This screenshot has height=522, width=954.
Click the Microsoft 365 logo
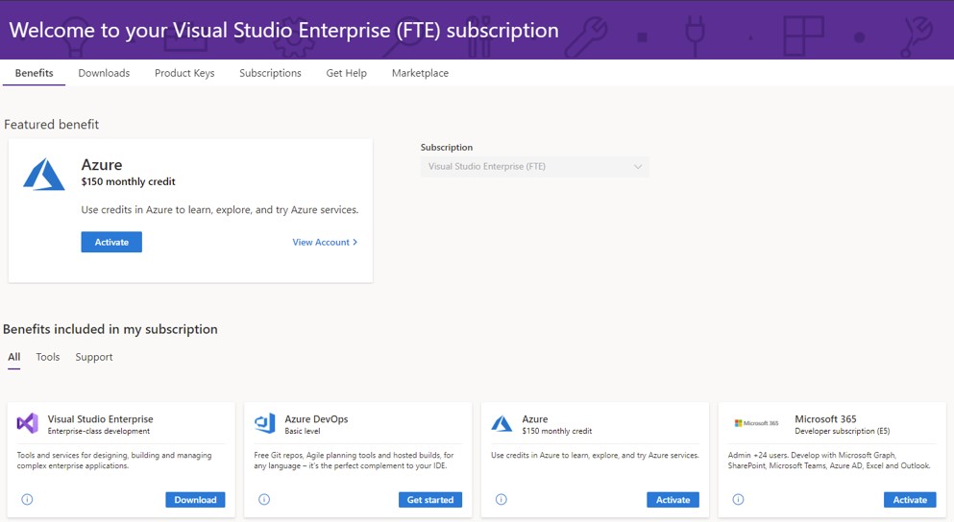pos(756,423)
